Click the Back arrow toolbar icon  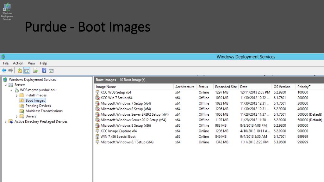click(4, 70)
